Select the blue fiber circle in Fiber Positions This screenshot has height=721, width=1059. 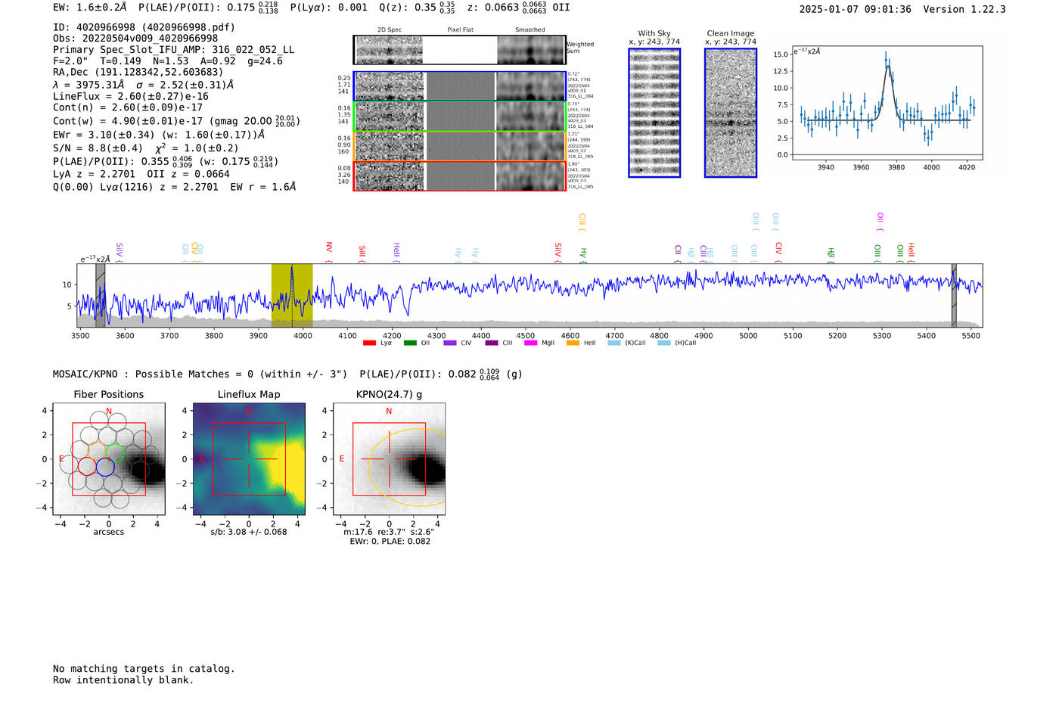(x=105, y=468)
